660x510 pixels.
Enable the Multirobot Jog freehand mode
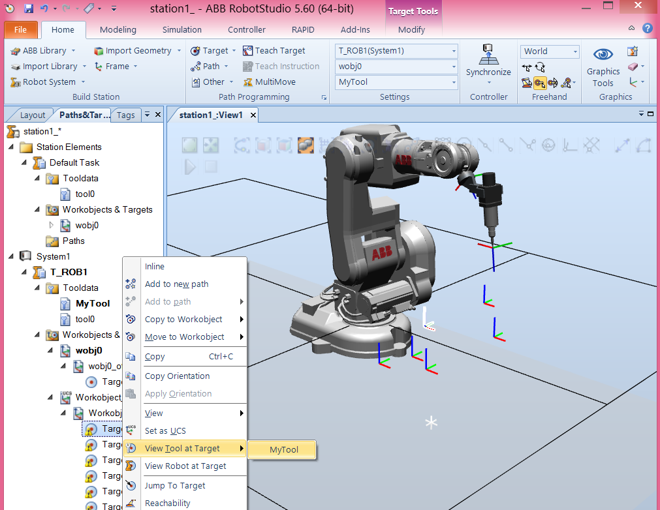(565, 82)
